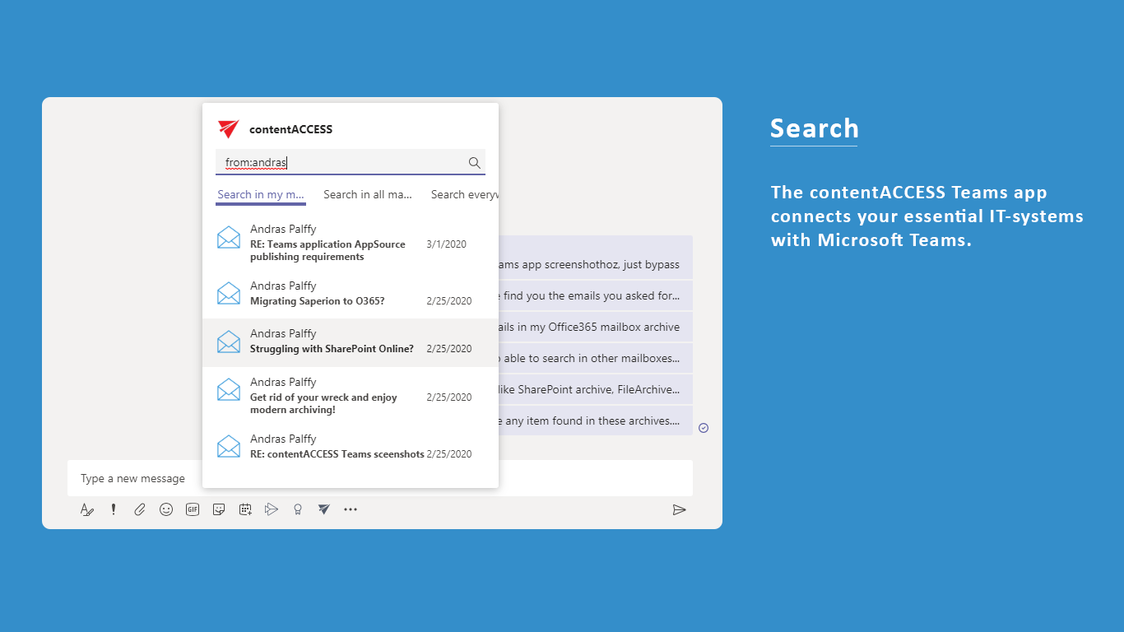Open RE: contentACCESS Teams sceenshots result
1124x632 pixels.
click(350, 446)
